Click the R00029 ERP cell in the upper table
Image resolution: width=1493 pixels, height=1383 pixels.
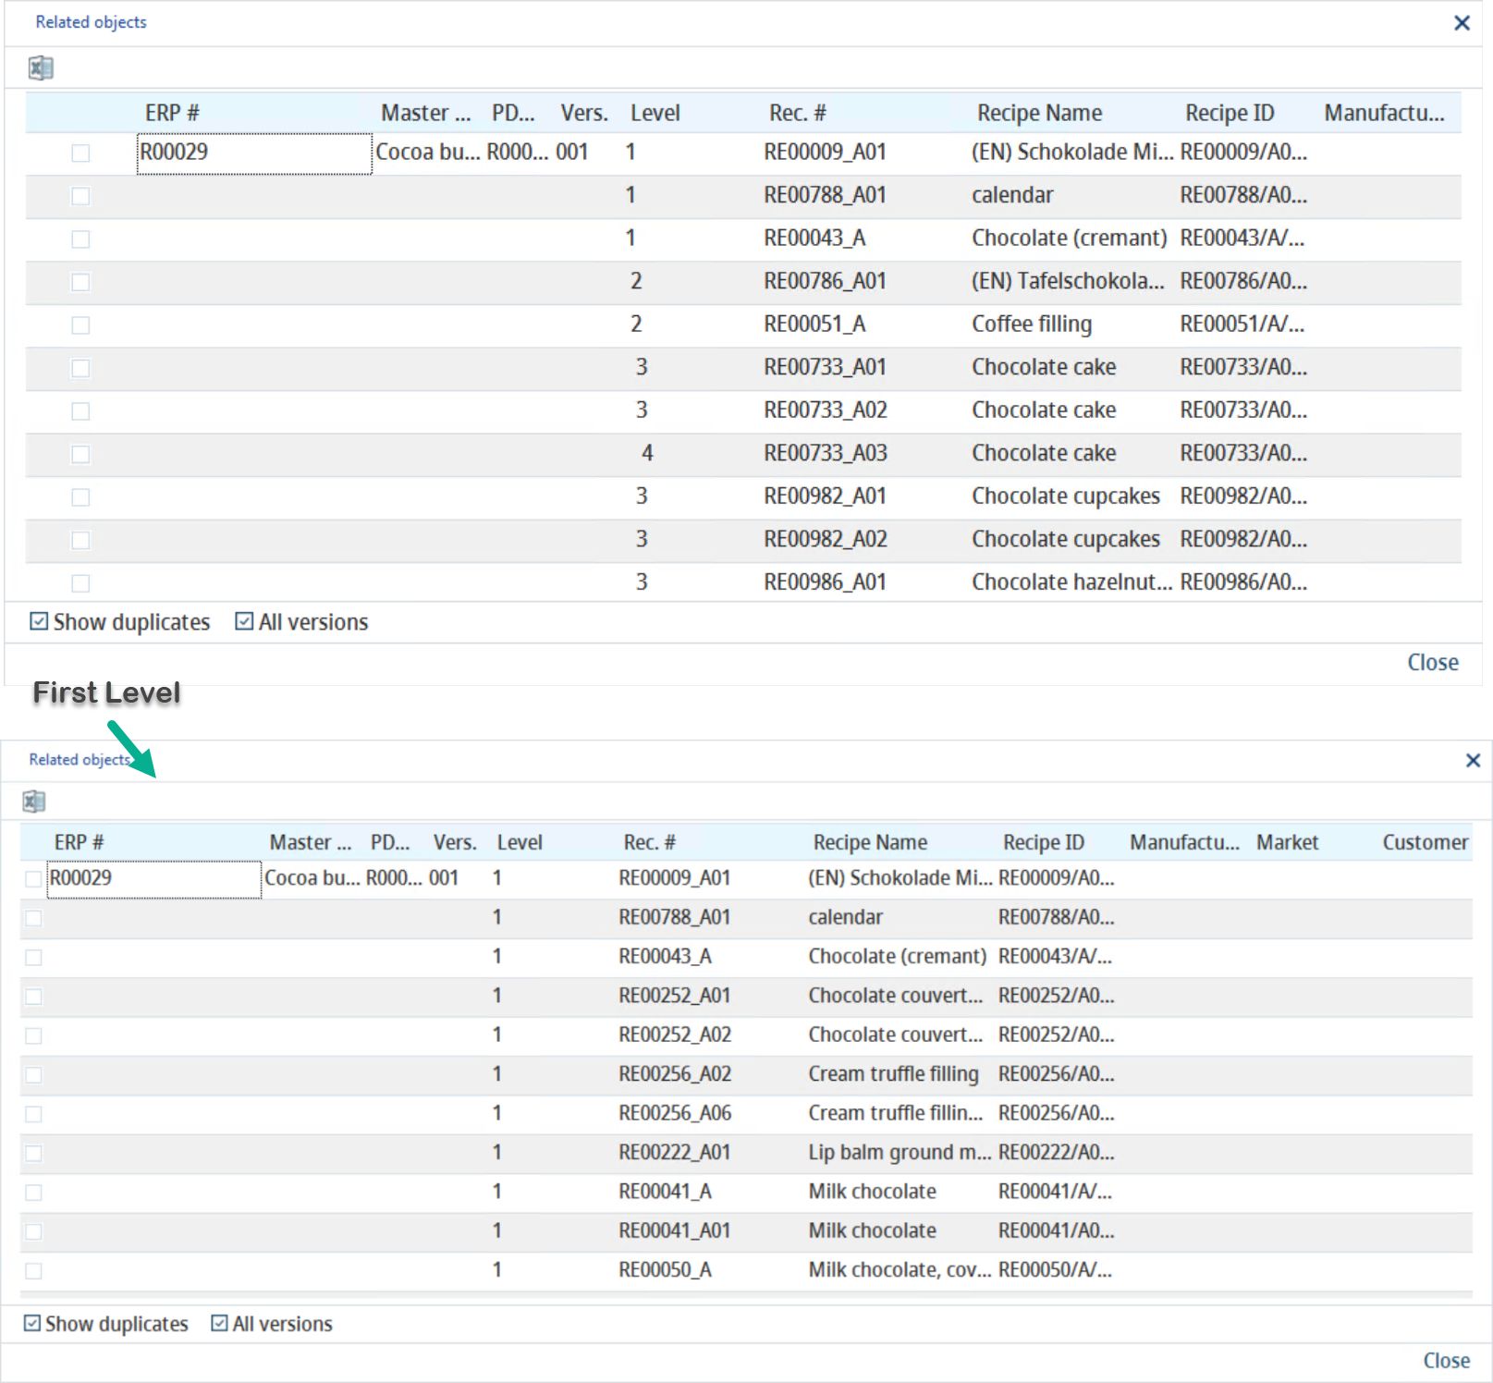tap(254, 153)
